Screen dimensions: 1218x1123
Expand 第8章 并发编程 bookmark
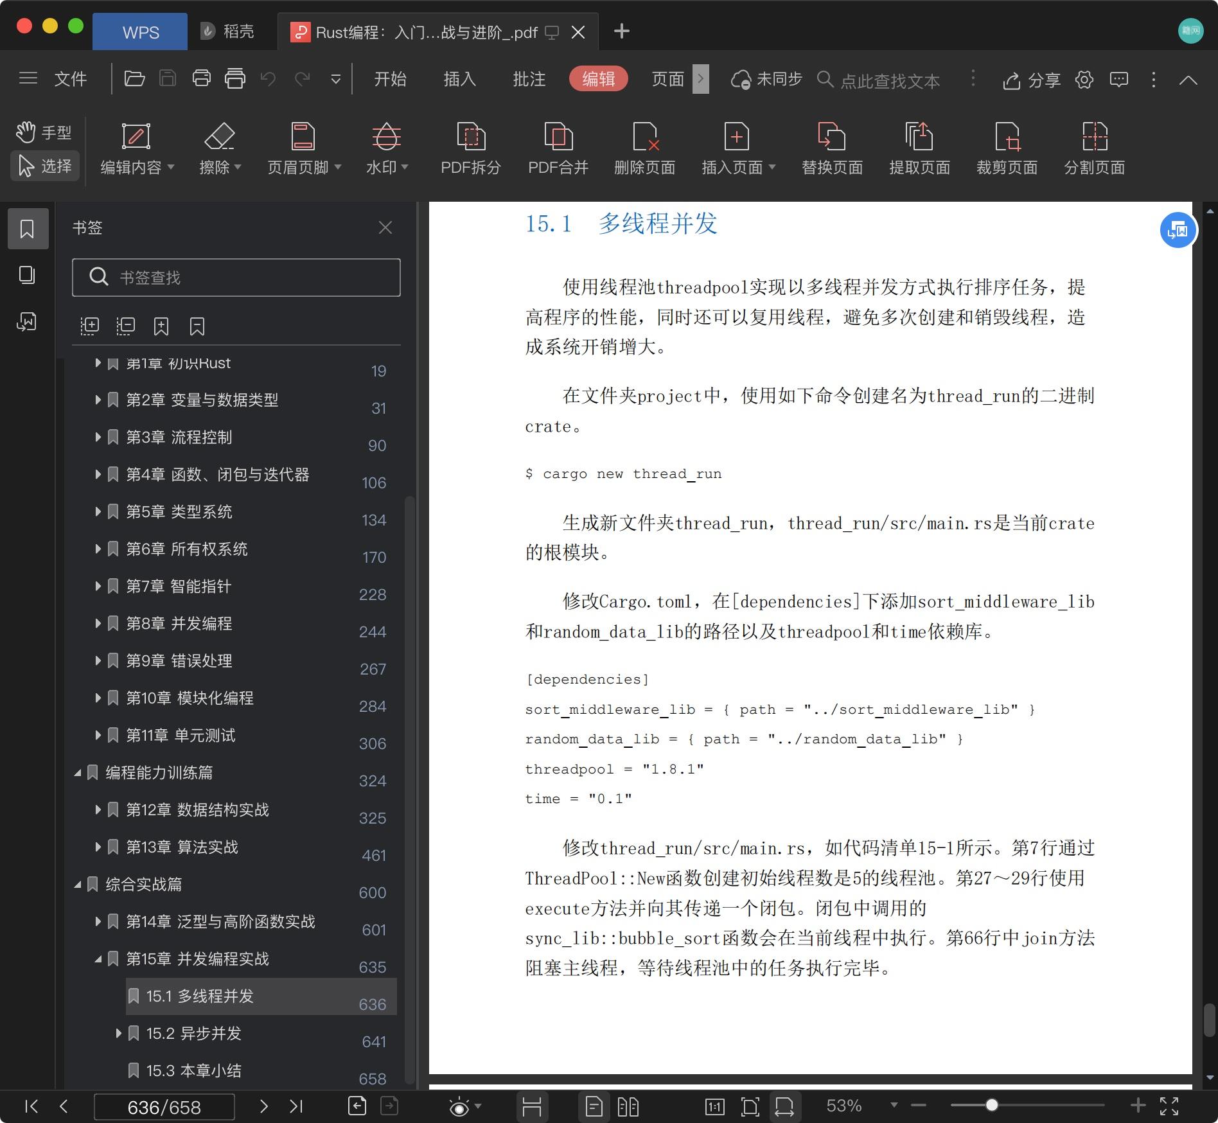(x=98, y=623)
